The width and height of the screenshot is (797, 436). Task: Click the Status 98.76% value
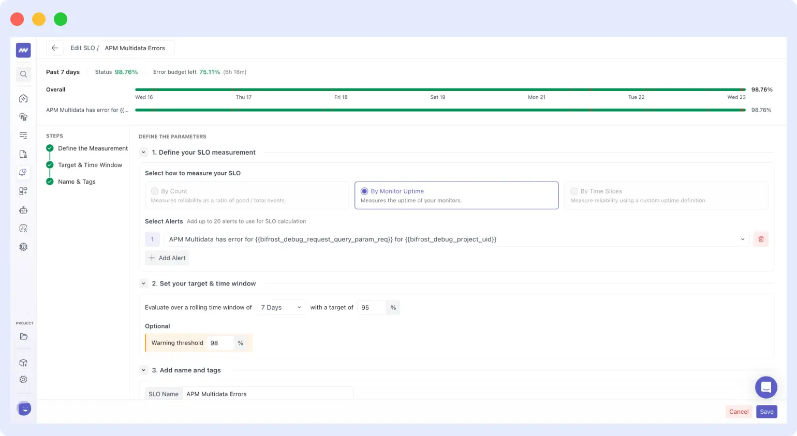[x=126, y=72]
